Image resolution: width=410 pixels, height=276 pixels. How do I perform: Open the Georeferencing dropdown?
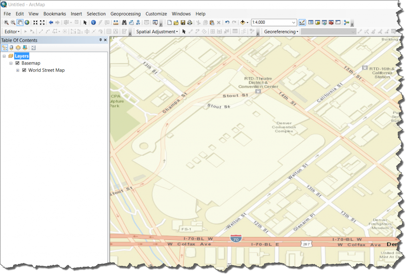pyautogui.click(x=280, y=31)
